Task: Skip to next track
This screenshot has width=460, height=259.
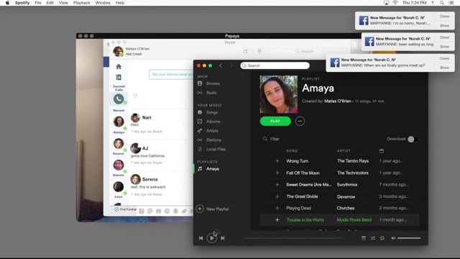Action: pyautogui.click(x=223, y=238)
